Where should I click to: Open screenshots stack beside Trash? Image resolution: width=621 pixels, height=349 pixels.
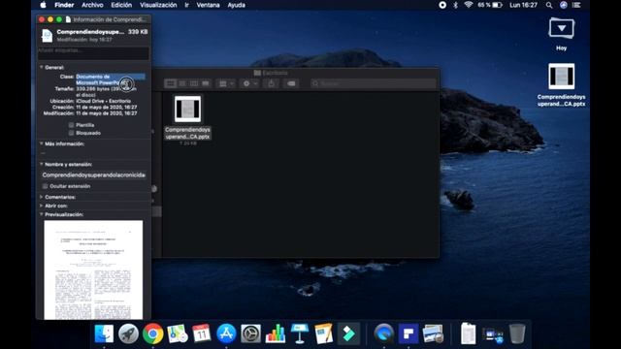click(x=493, y=334)
